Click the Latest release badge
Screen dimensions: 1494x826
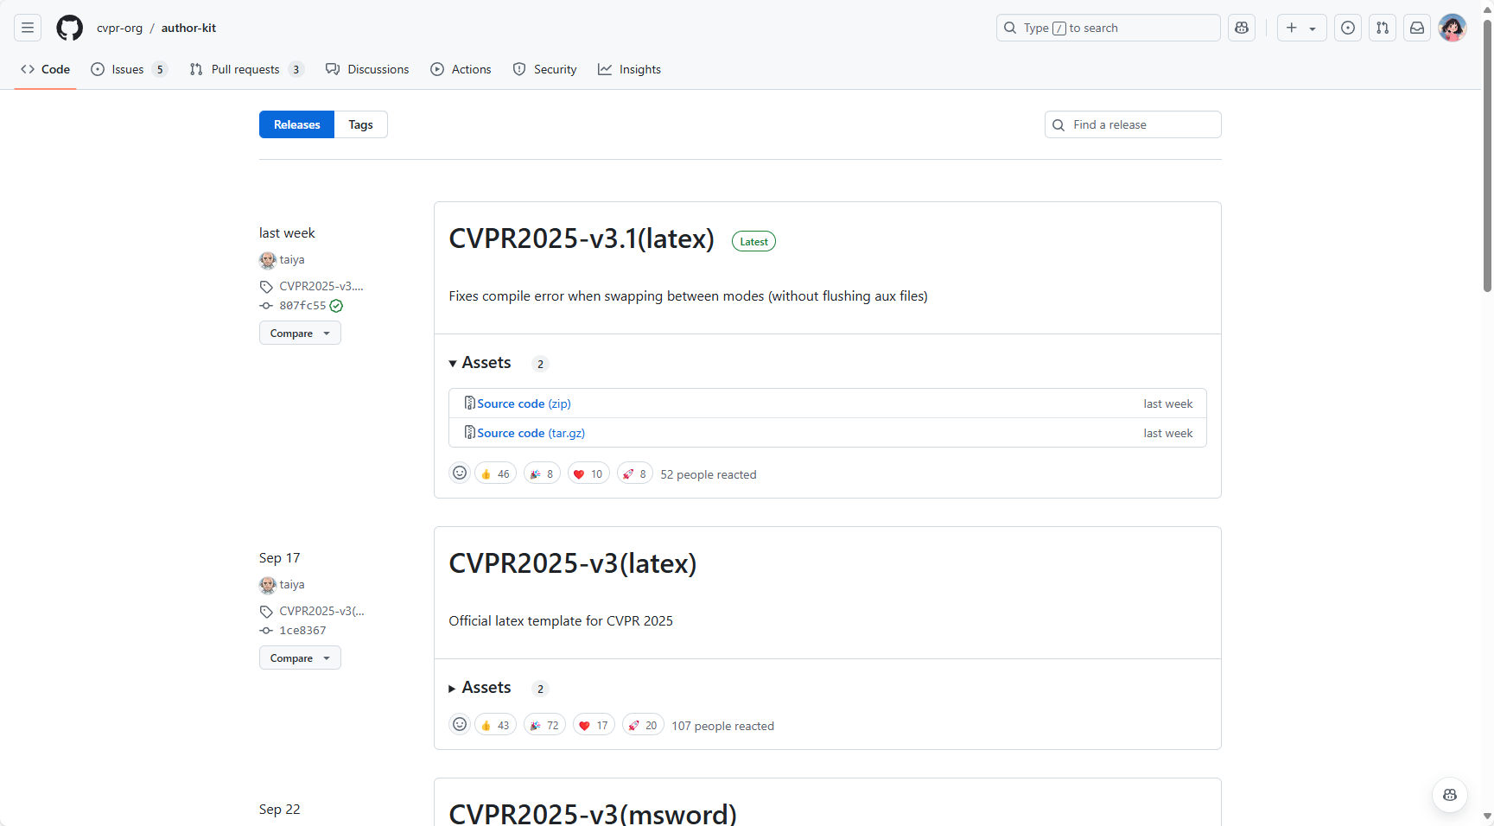click(x=753, y=242)
